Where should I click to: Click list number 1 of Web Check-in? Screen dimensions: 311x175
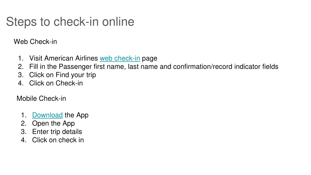pos(21,58)
